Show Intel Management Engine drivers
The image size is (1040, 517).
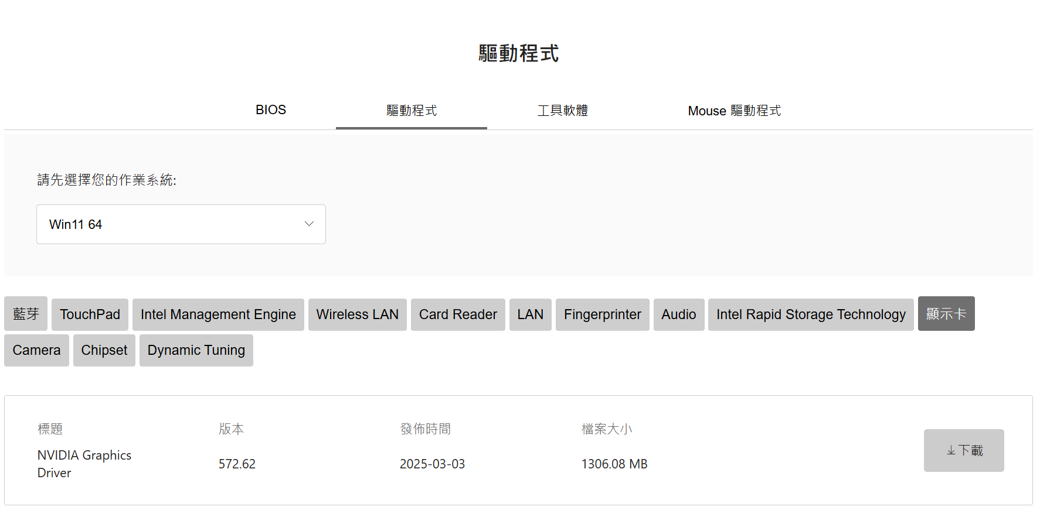pos(218,314)
